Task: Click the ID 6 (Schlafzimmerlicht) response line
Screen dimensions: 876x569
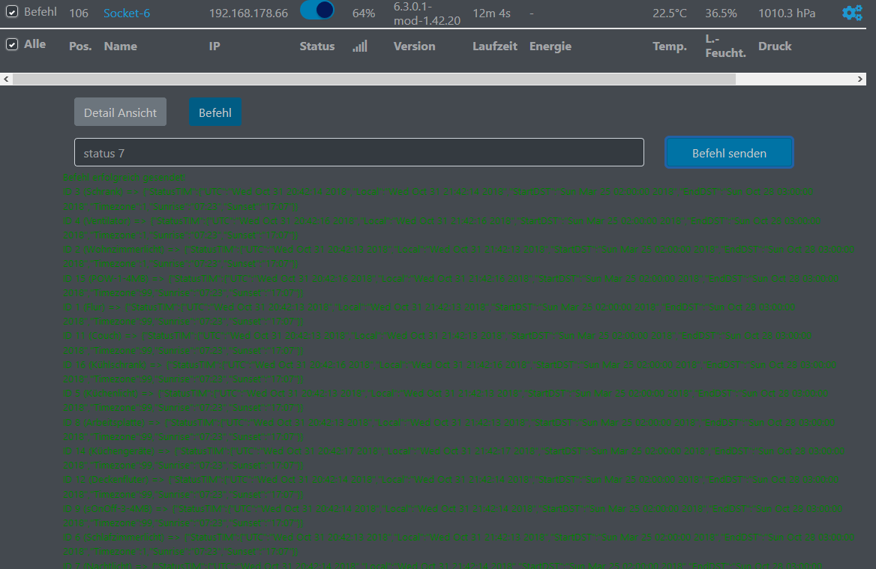Action: tap(458, 544)
